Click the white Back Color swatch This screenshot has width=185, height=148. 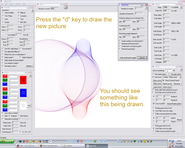pos(23,105)
